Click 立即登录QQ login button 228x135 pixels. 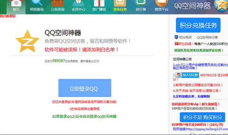[85, 88]
